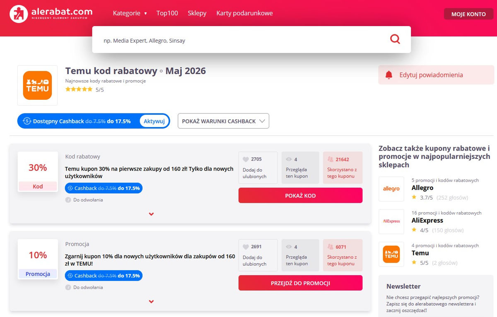Click the Cashback badge on the 10% promotion
The image size is (497, 317).
point(104,276)
